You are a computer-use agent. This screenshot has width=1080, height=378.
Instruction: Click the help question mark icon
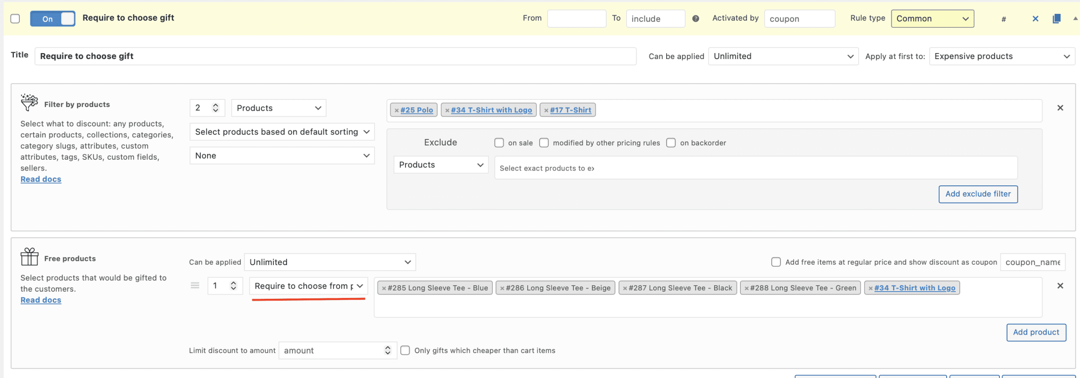(696, 19)
